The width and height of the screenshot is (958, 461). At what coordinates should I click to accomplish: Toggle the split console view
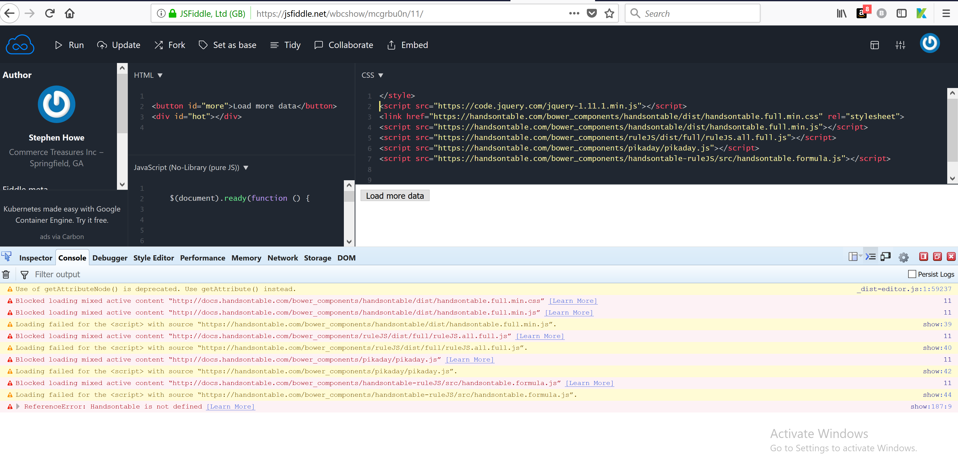pos(871,256)
